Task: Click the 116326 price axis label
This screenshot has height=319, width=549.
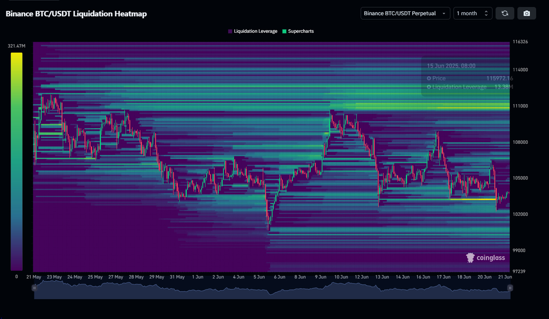Action: click(x=520, y=42)
